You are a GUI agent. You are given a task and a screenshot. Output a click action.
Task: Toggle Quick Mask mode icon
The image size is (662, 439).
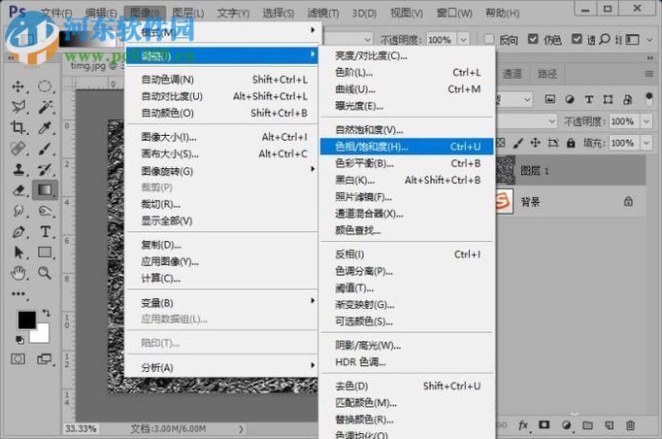17,359
